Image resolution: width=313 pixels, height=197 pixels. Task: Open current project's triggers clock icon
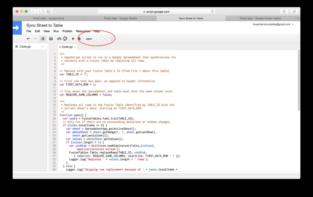coord(65,39)
